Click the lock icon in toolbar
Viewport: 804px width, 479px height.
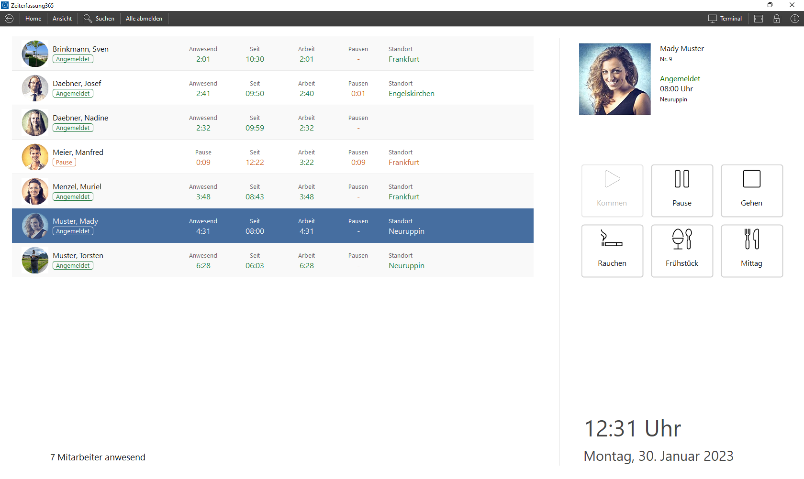pyautogui.click(x=776, y=19)
